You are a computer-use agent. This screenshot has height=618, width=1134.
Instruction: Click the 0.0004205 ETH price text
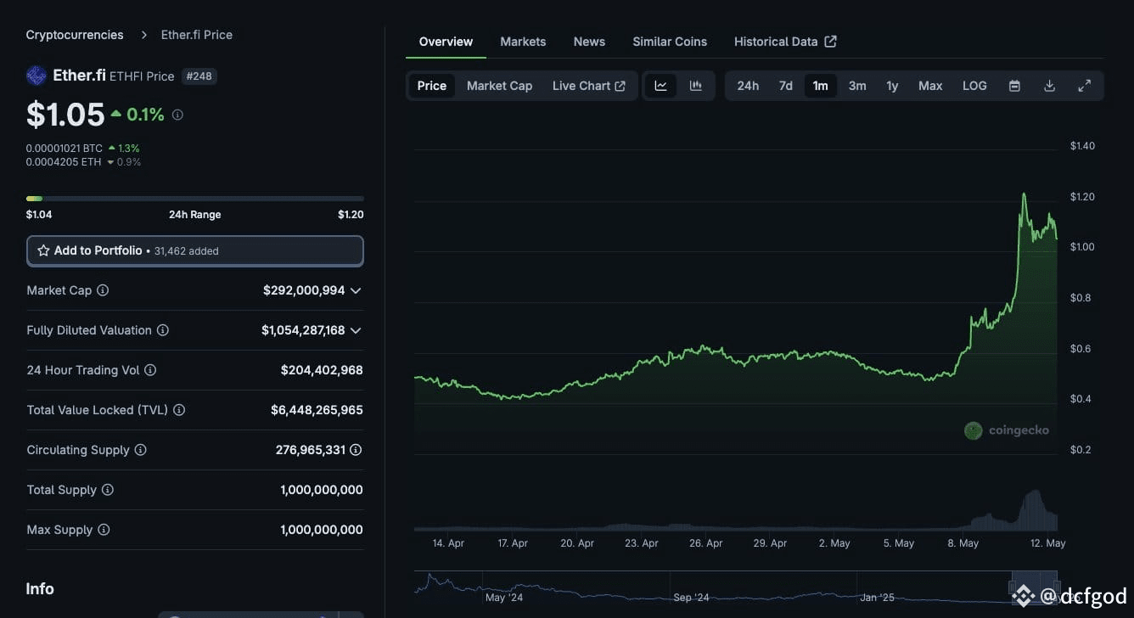(64, 162)
